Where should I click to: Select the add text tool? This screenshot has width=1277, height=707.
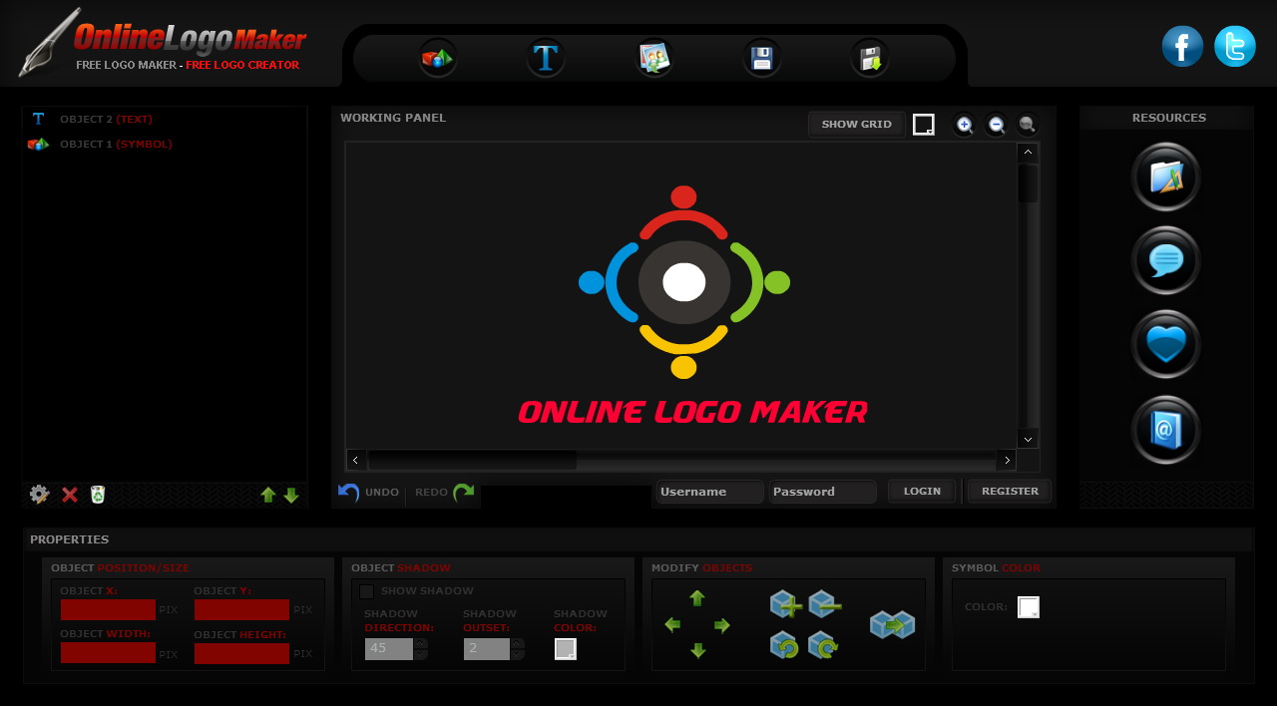(x=546, y=58)
